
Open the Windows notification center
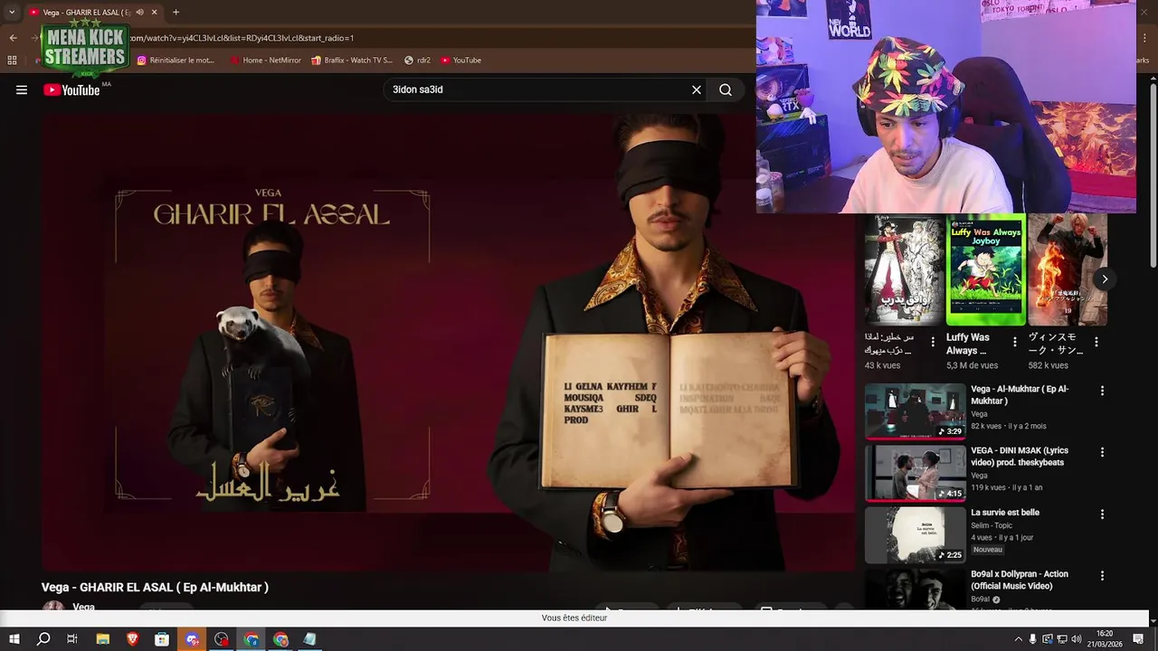pyautogui.click(x=1140, y=639)
